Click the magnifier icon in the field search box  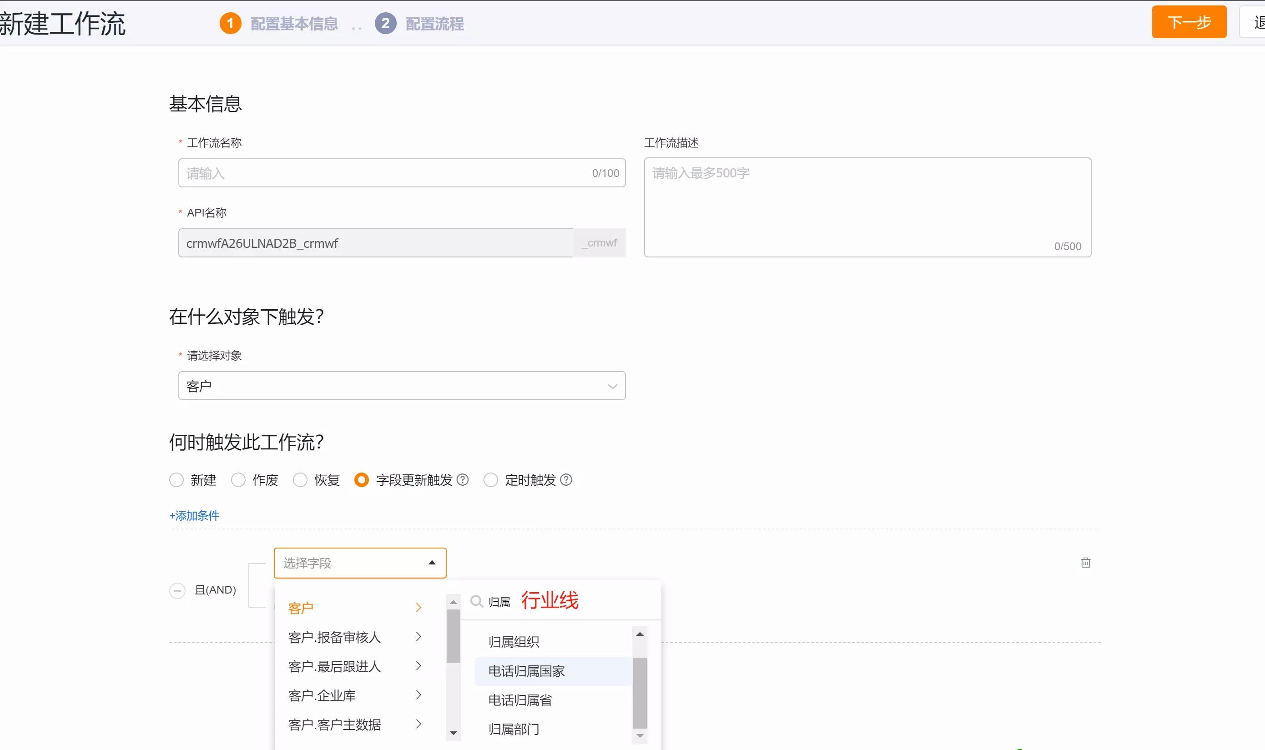(477, 601)
